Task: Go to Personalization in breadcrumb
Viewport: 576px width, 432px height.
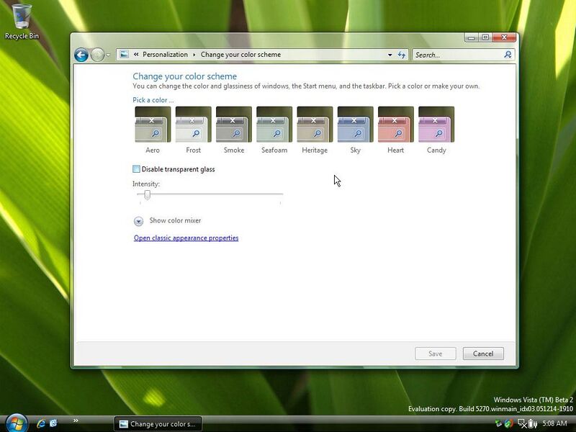Action: [x=165, y=55]
